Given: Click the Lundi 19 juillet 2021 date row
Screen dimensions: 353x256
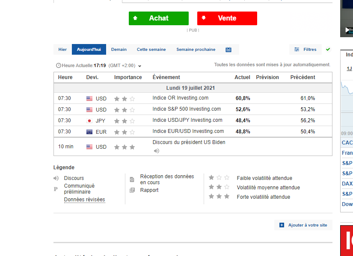Looking at the screenshot, I should coord(193,88).
